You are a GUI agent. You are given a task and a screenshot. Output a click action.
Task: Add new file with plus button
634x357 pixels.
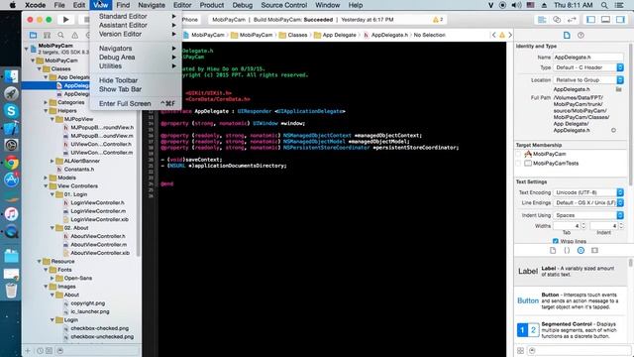(28, 350)
